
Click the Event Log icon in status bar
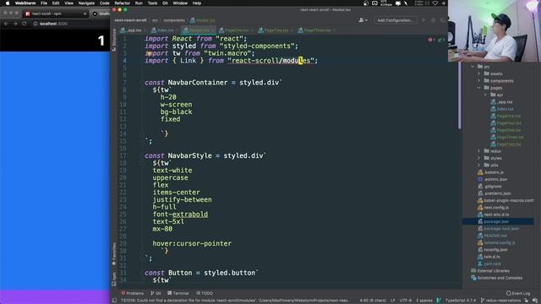point(508,293)
